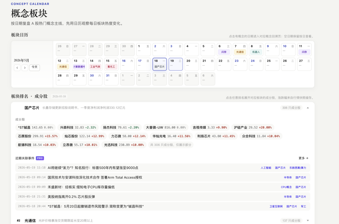Select May 31 calendar day
Viewport: 339px width, 224px height.
click(111, 79)
